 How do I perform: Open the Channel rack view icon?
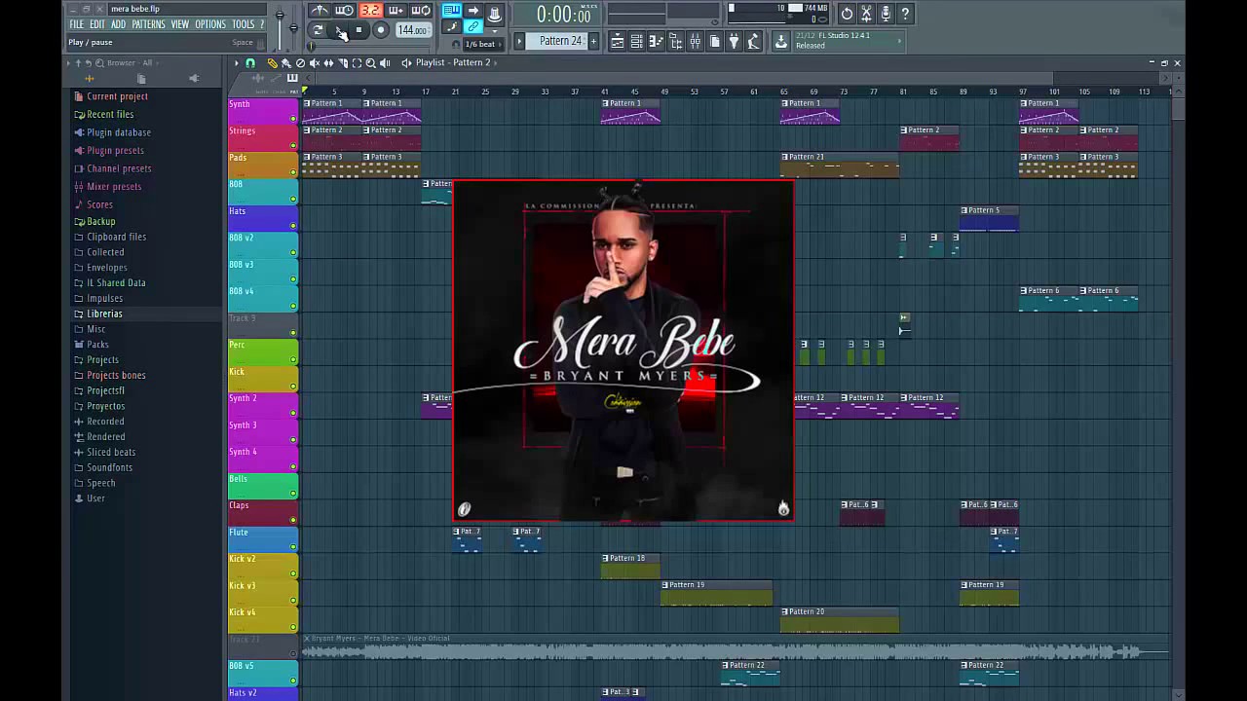point(636,41)
